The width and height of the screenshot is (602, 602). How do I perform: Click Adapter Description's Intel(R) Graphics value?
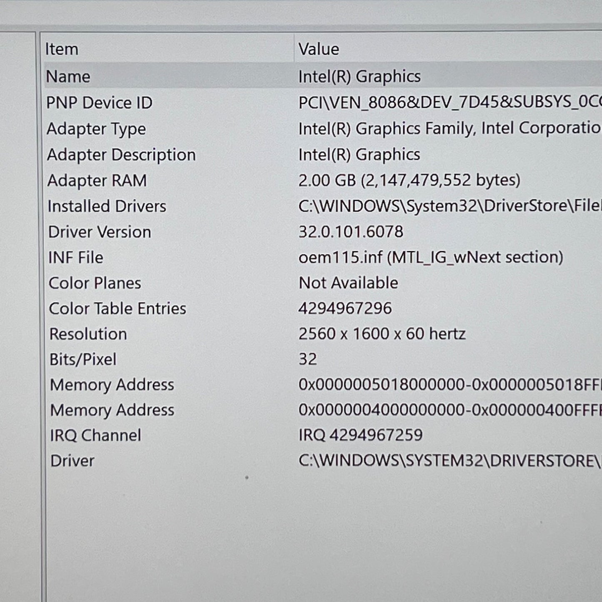click(x=359, y=155)
